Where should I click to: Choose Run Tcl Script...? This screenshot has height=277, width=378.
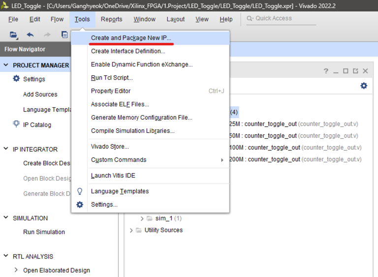click(x=151, y=78)
